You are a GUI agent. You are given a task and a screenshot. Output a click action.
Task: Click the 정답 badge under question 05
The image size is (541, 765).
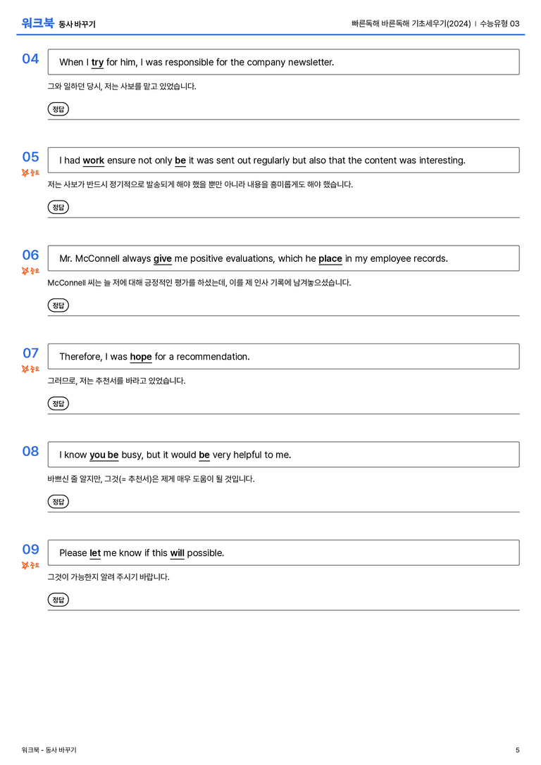[x=58, y=207]
